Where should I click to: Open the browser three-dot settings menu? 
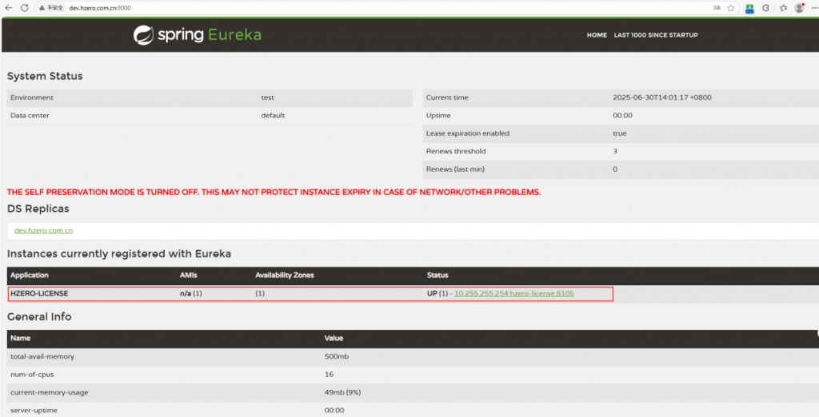pos(813,7)
